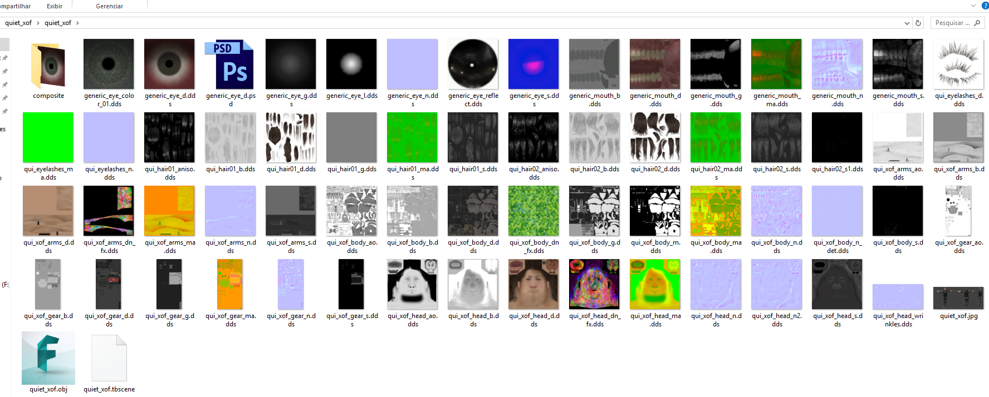Open the partially visible Compartilhar tab

(x=16, y=6)
